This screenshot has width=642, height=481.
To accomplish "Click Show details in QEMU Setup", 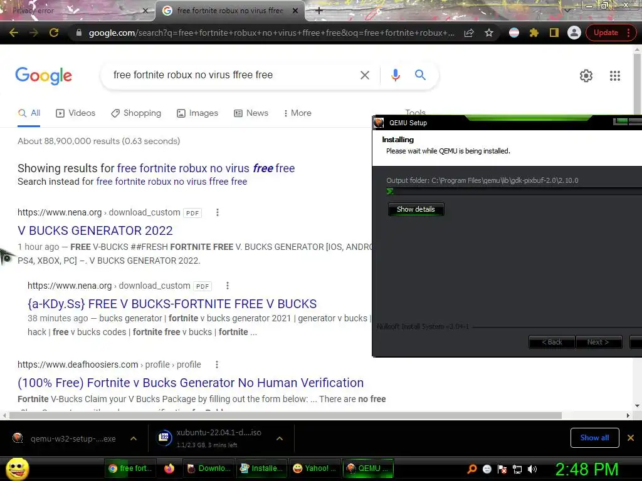I will (x=416, y=209).
